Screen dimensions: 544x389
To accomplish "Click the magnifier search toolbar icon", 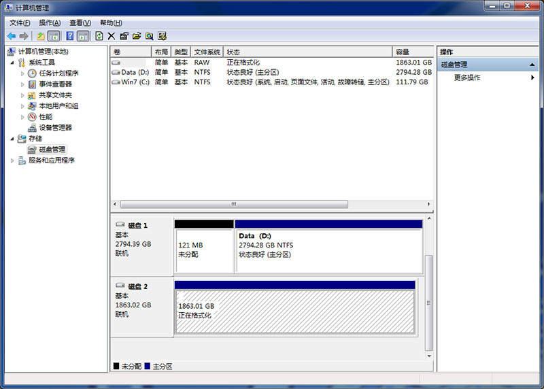I will tap(149, 36).
